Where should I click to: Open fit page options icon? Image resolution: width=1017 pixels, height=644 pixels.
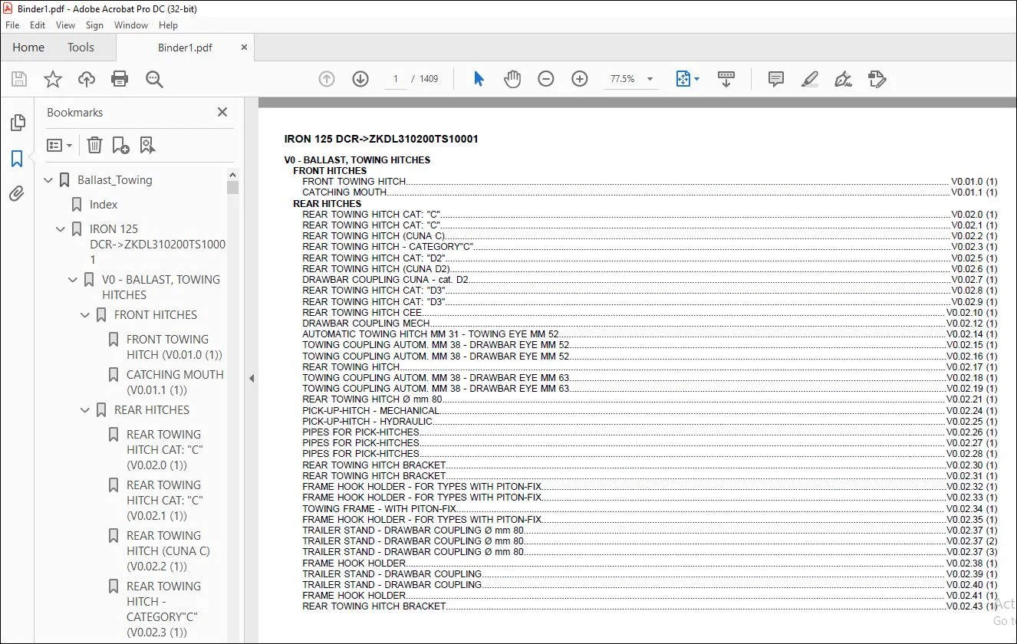[x=687, y=79]
